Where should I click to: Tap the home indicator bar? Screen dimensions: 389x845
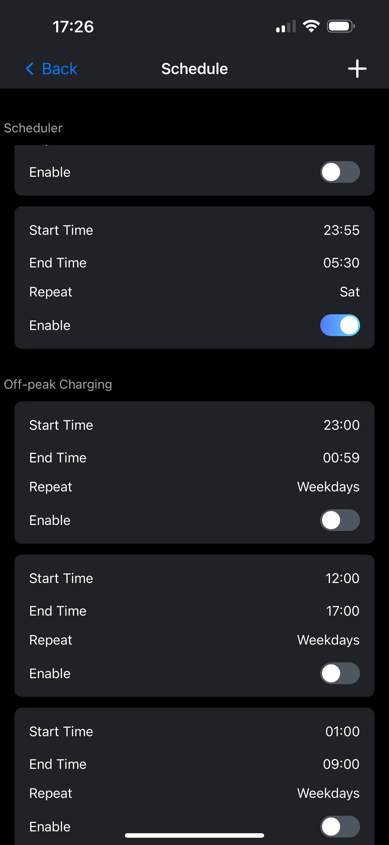pyautogui.click(x=194, y=835)
